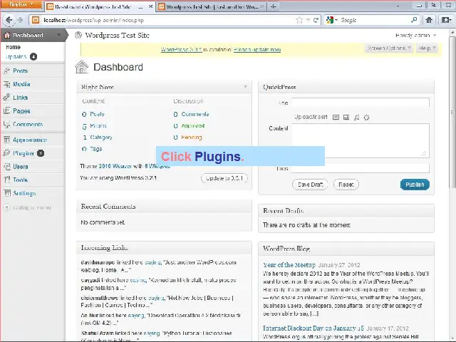456x342 pixels.
Task: Open the Comments sidebar menu
Action: (28, 124)
